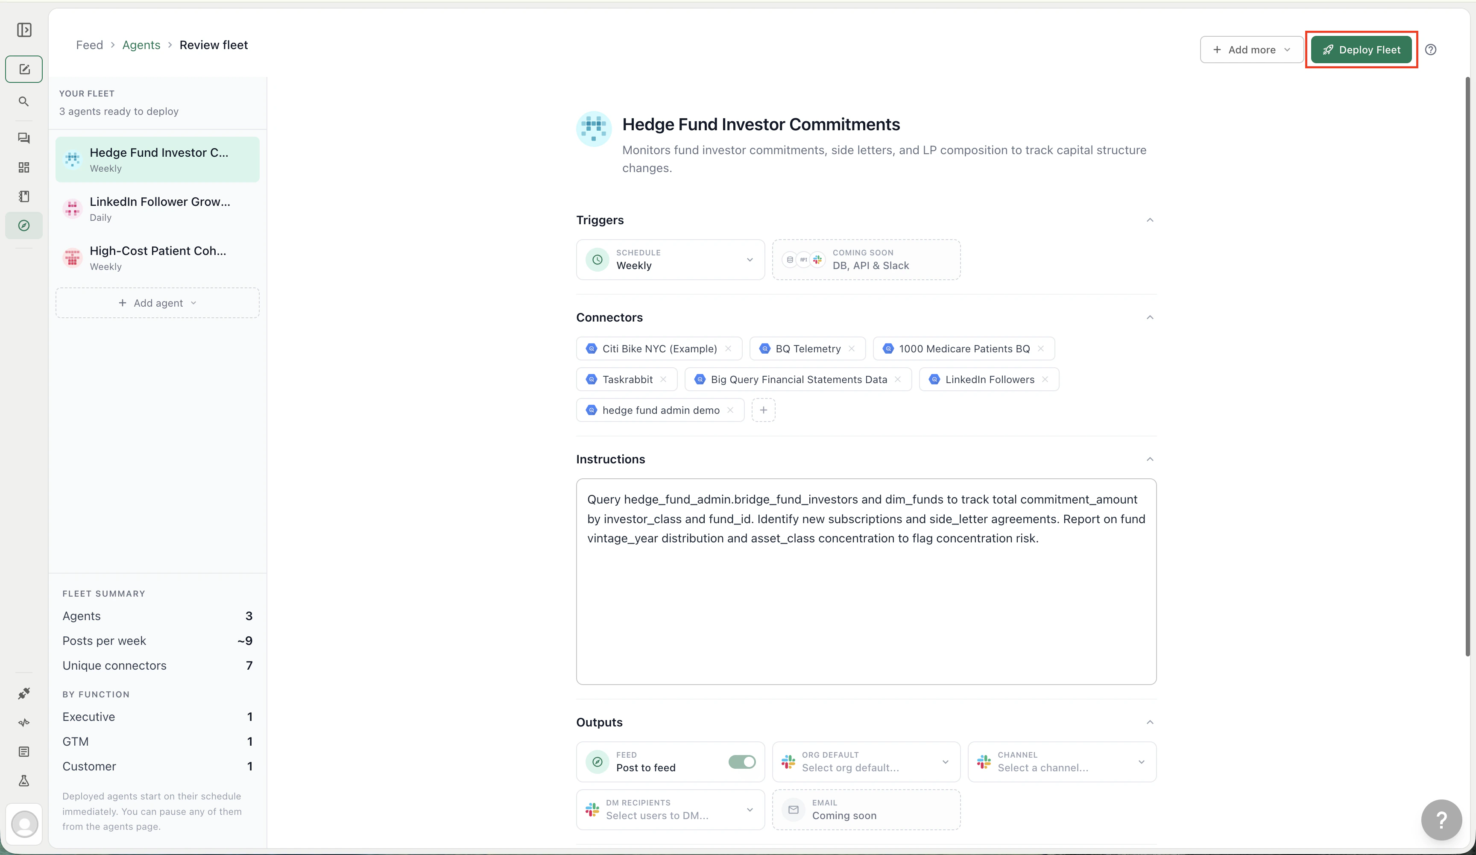Collapse the sidebar with the panel toggle icon

pyautogui.click(x=23, y=30)
